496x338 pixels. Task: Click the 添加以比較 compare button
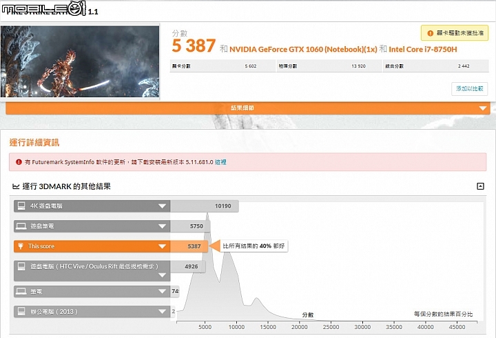coord(469,89)
